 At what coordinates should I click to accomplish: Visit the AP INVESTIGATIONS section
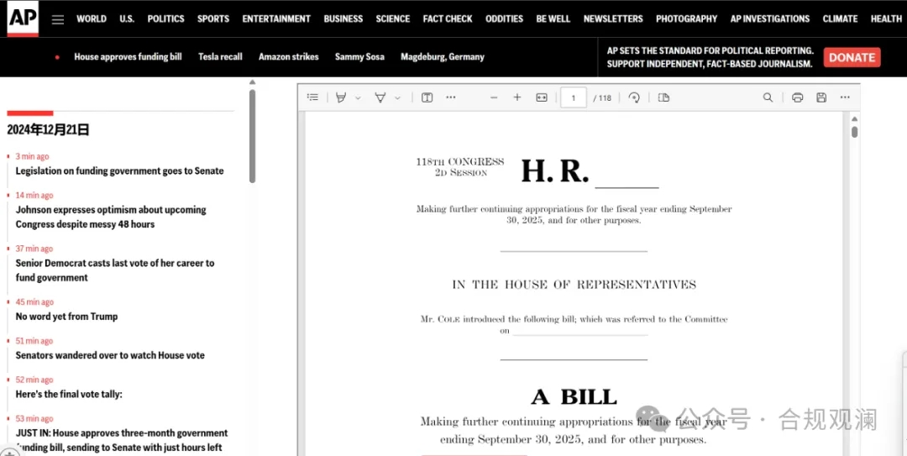770,18
